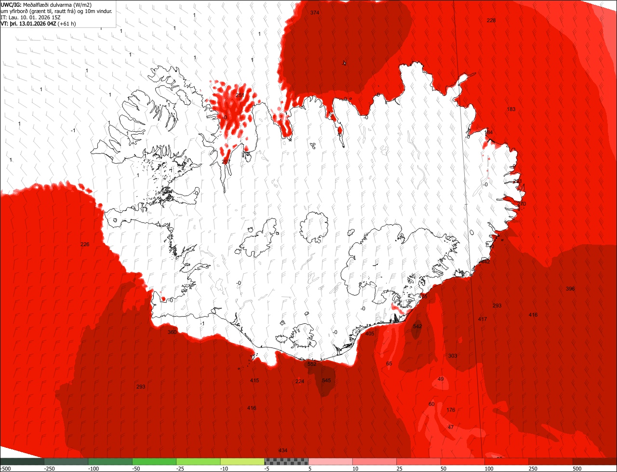The image size is (617, 472).
Task: Click the 60 value in the southeast
Action: tap(431, 404)
